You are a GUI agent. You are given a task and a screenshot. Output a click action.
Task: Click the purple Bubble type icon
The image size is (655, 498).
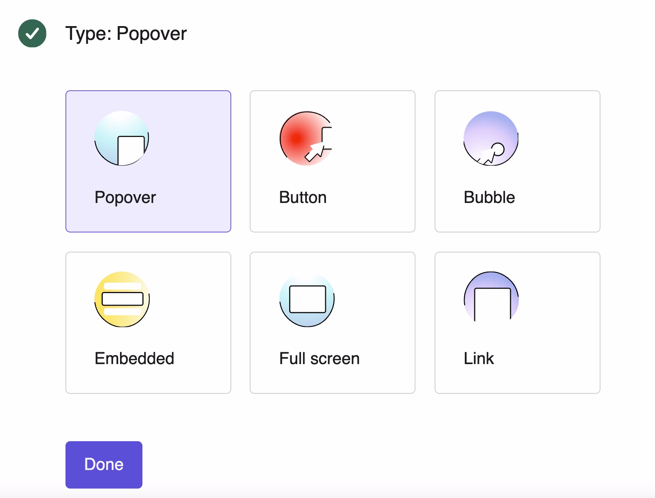(491, 139)
